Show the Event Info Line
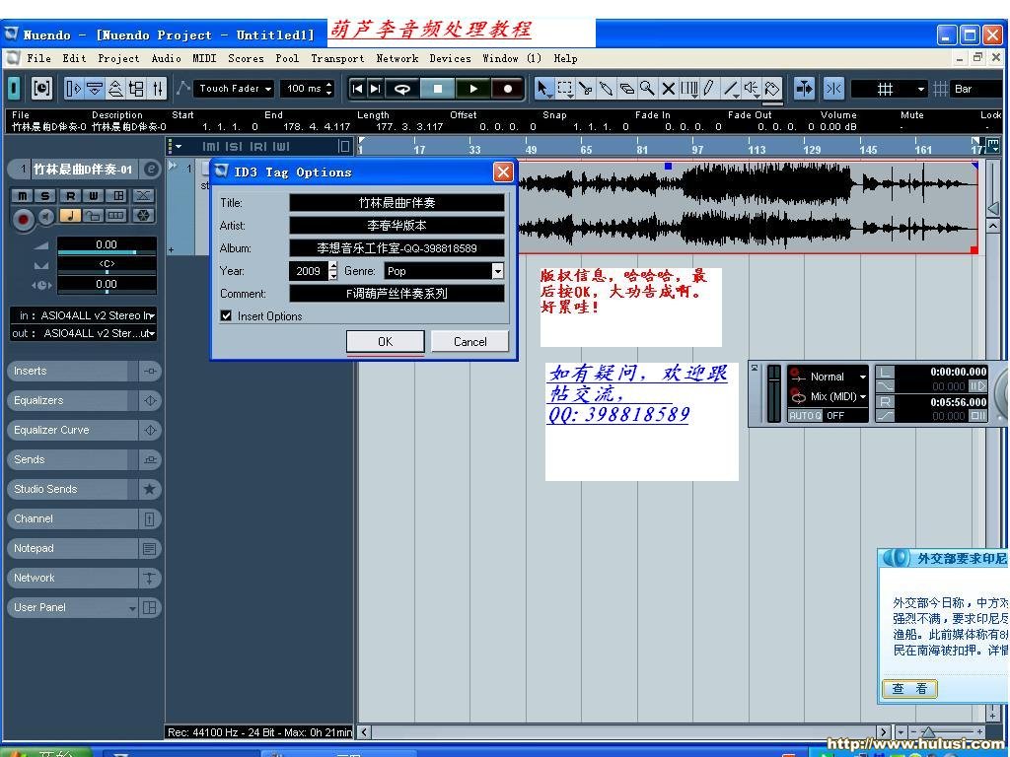This screenshot has width=1010, height=757. coord(95,88)
